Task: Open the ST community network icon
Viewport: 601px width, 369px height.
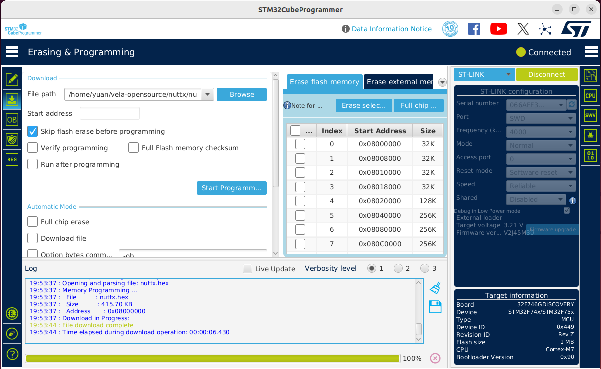Action: coord(545,29)
